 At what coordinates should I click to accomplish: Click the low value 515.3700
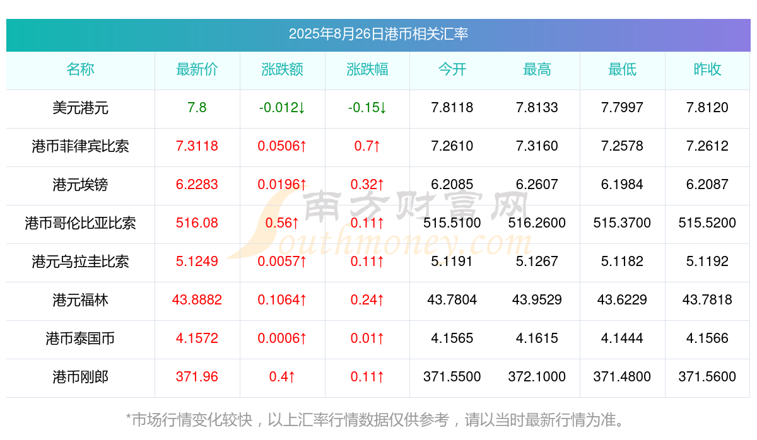(623, 223)
